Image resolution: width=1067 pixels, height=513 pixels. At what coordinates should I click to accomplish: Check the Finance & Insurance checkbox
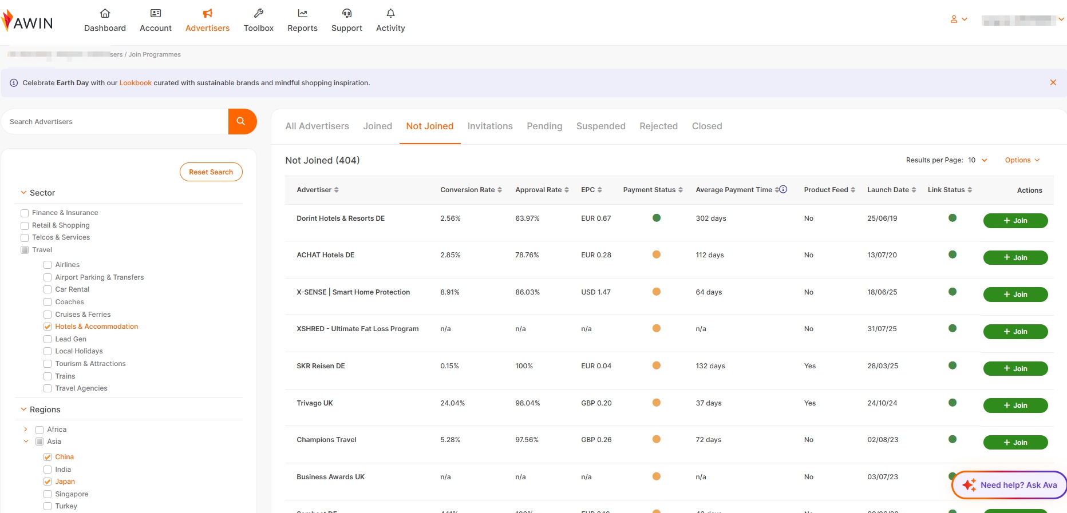pyautogui.click(x=25, y=213)
